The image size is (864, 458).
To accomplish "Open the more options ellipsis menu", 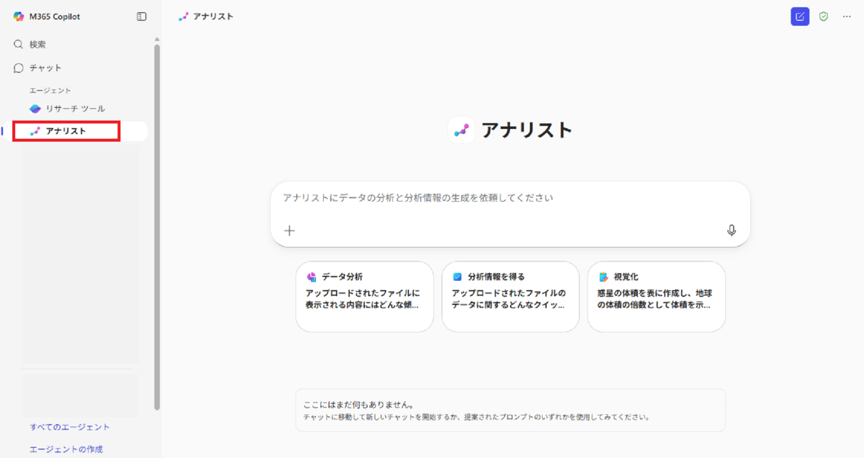I will (847, 17).
